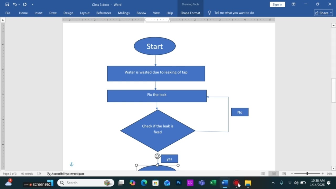Image resolution: width=336 pixels, height=189 pixels.
Task: Switch to the Shape Format tab
Action: click(190, 13)
